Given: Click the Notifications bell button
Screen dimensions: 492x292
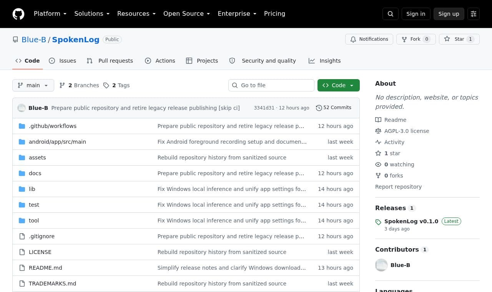Looking at the screenshot, I should [x=369, y=39].
